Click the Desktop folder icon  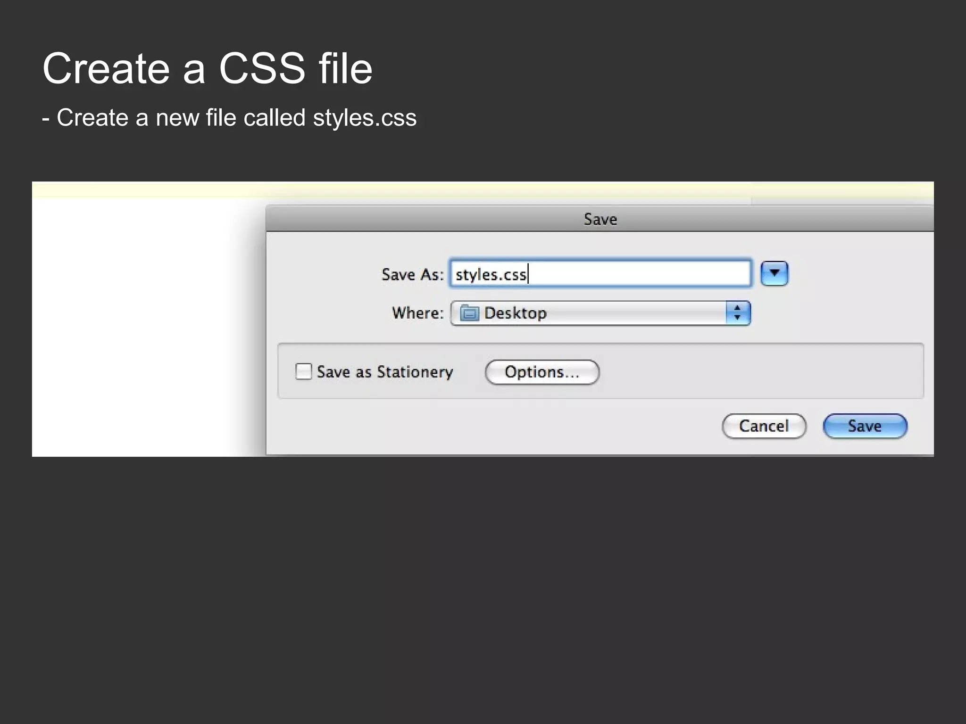(x=469, y=313)
